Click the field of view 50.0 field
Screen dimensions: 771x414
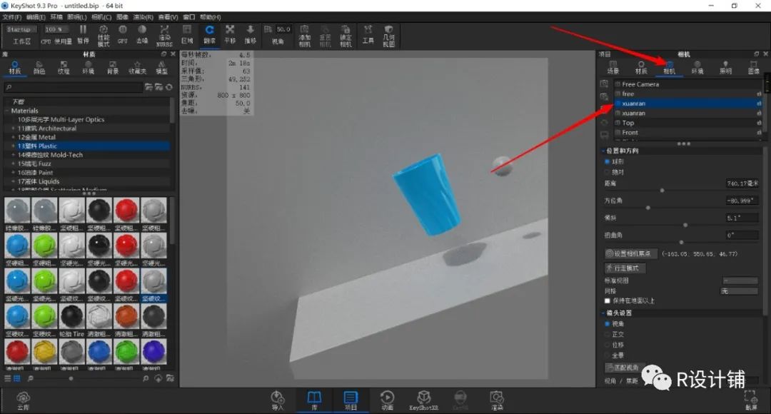[x=283, y=29]
